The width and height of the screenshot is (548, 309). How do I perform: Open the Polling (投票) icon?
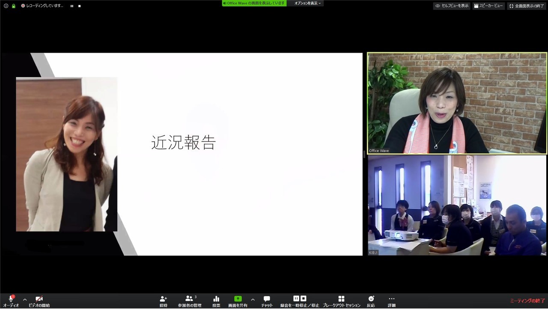[216, 299]
